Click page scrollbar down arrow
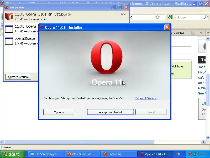 (x=208, y=137)
